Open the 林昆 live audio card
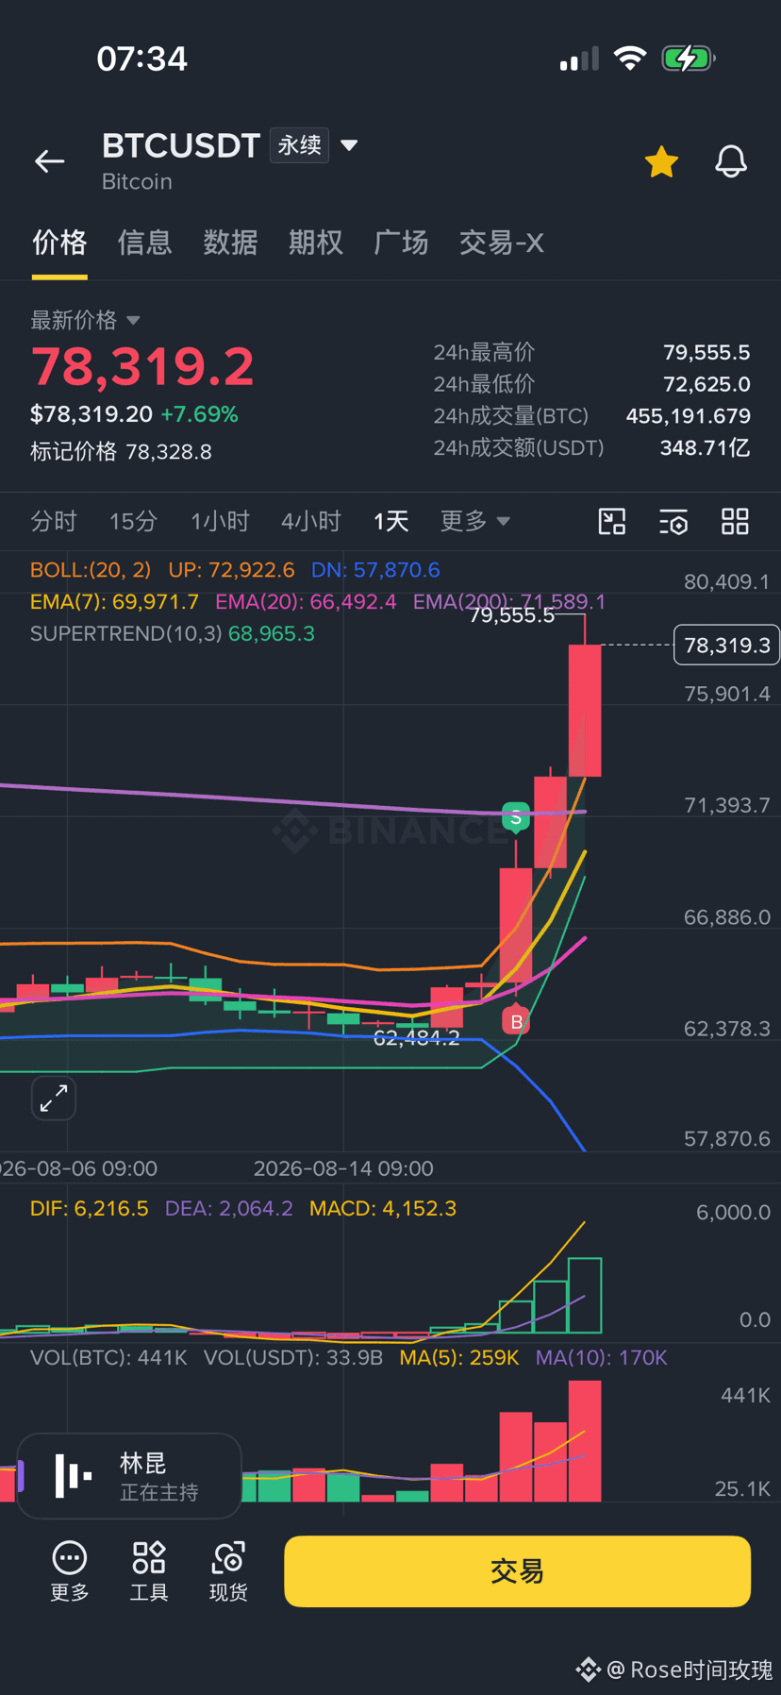The height and width of the screenshot is (1695, 781). 129,1476
